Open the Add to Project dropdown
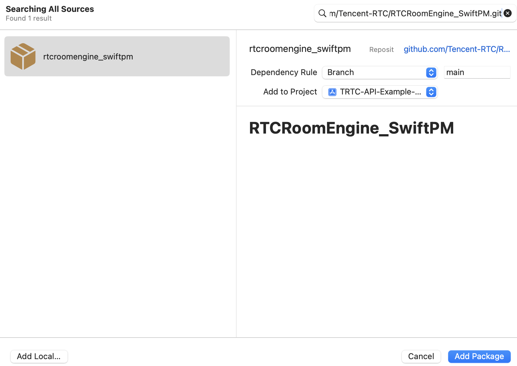517x366 pixels. point(379,92)
